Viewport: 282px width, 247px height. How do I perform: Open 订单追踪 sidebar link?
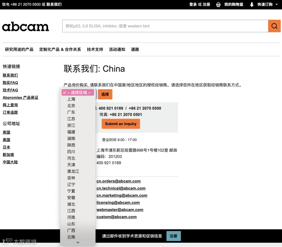pyautogui.click(x=10, y=112)
